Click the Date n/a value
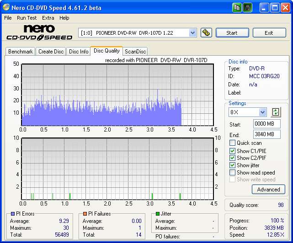This screenshot has height=243, width=293. 253,85
